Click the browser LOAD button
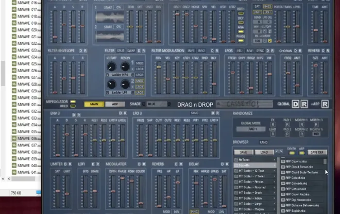The height and width of the screenshot is (214, 340). pyautogui.click(x=264, y=152)
